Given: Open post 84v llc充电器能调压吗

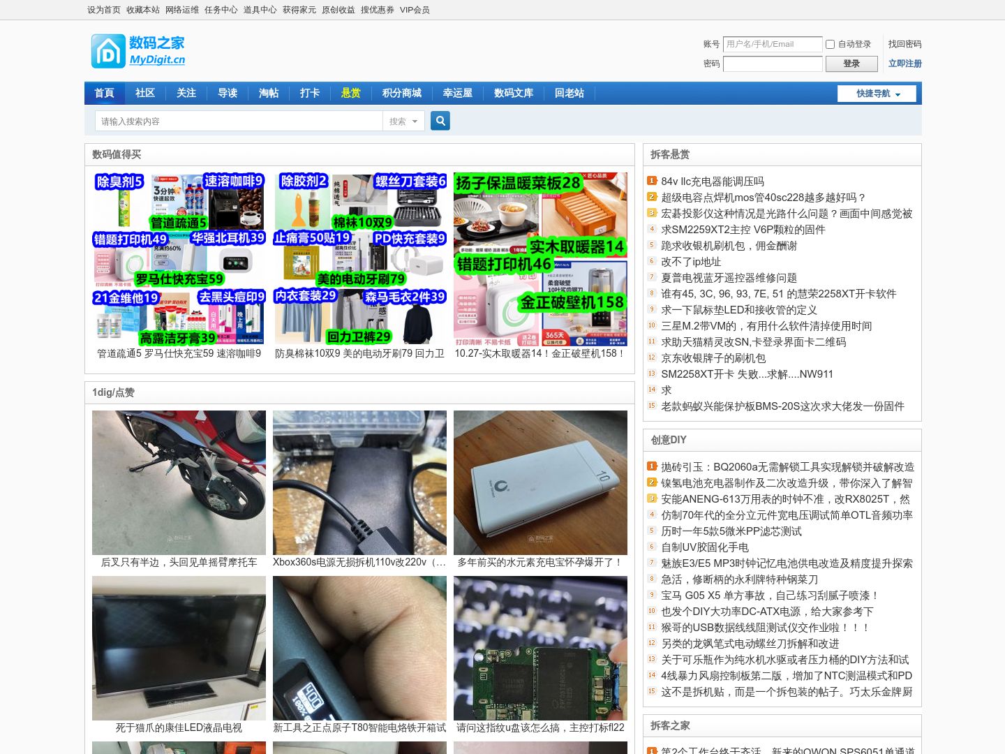Looking at the screenshot, I should 713,182.
